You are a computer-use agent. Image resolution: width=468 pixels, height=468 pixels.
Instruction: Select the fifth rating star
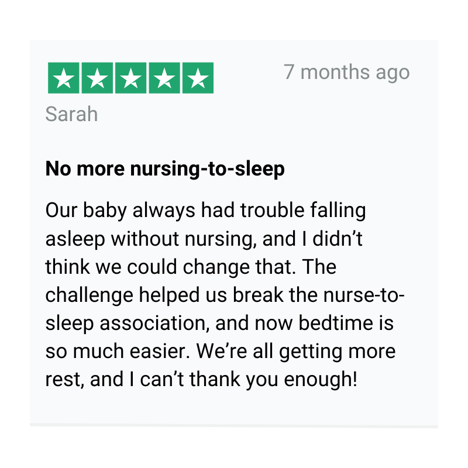pos(198,78)
